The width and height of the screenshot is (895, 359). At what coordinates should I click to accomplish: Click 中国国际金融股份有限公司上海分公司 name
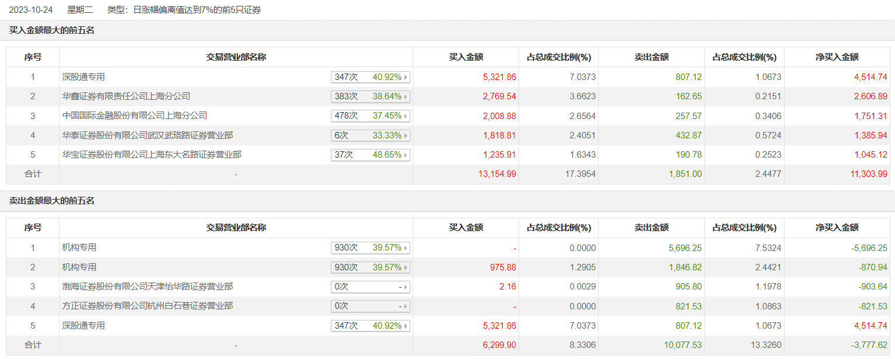(134, 116)
